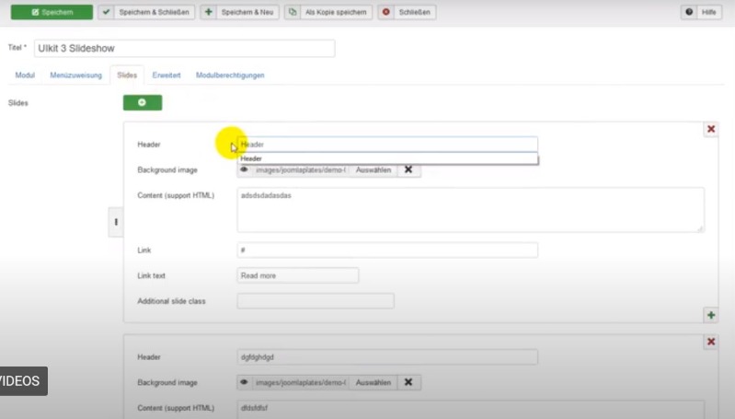Screen dimensions: 735x419
Task: Clear the first slide background image
Action: pos(408,170)
